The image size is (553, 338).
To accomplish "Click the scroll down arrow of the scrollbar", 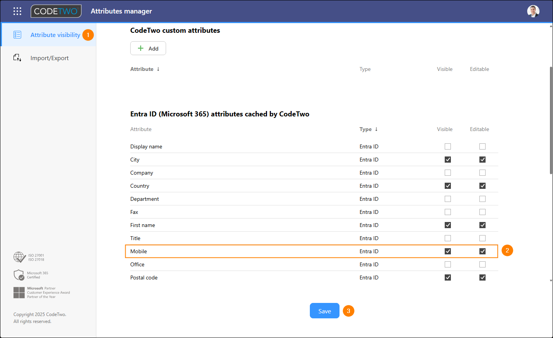I will click(x=551, y=281).
